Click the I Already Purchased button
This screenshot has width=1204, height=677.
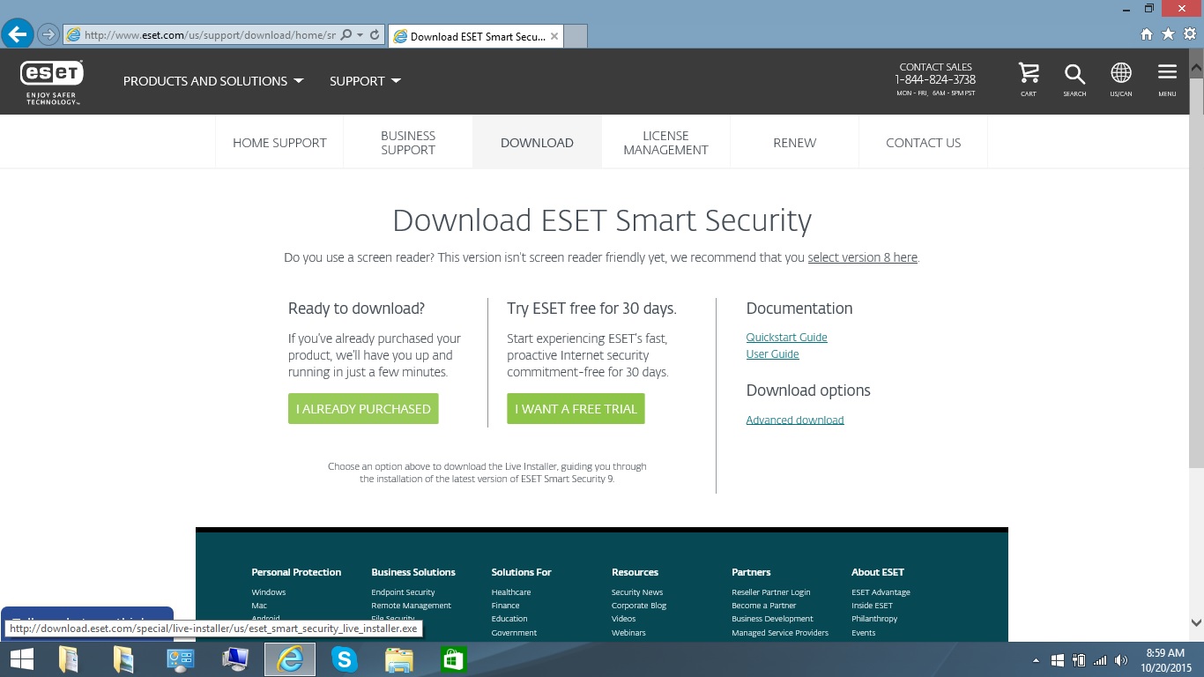pyautogui.click(x=363, y=409)
